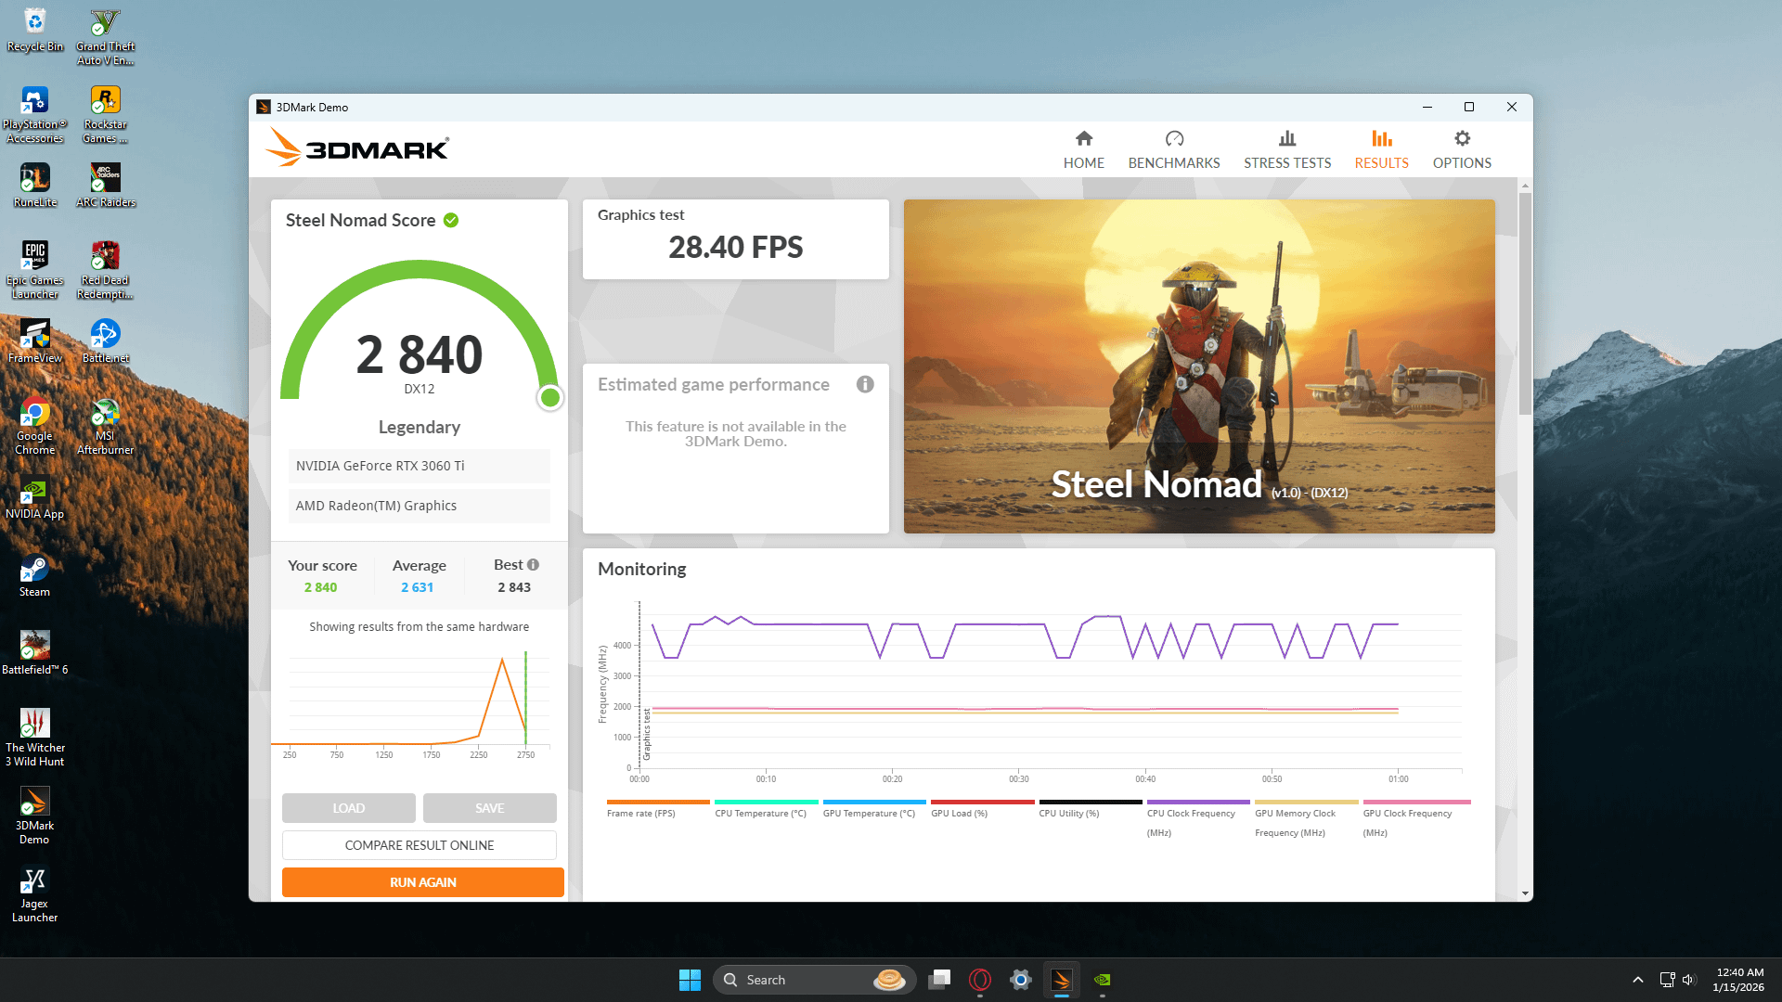Click green validation checkmark beside Steel Nomad Score
1782x1002 pixels.
pos(451,220)
